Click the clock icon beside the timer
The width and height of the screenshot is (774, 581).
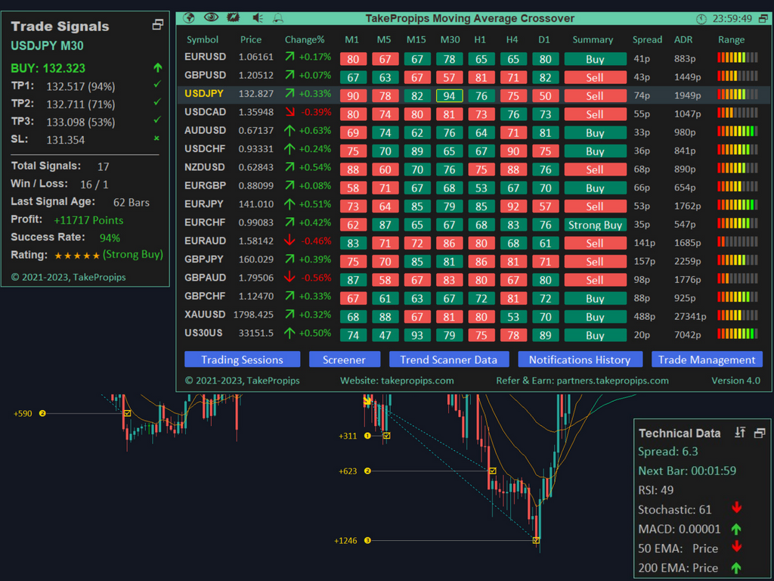tap(703, 17)
